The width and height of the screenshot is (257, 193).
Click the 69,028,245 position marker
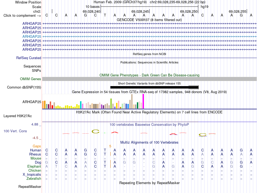(140, 11)
